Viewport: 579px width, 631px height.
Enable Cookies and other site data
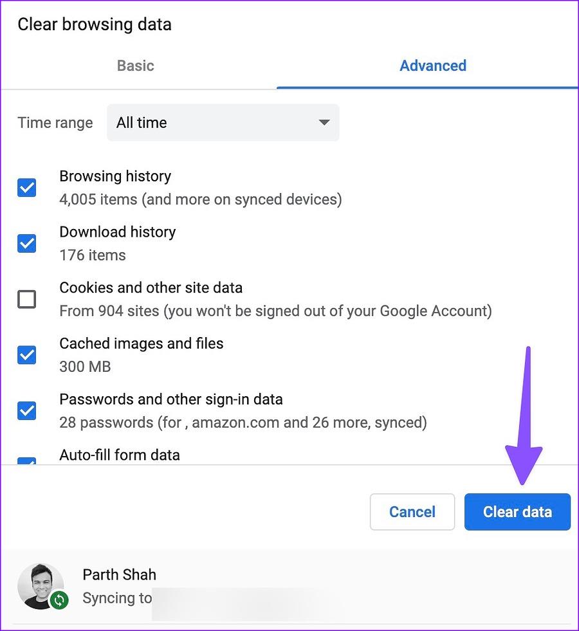(26, 299)
